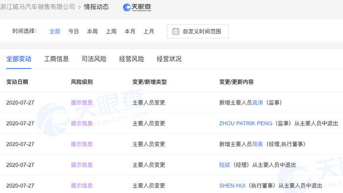343x193 pixels.
Task: Switch to the 经营状况 tab
Action: [x=169, y=59]
